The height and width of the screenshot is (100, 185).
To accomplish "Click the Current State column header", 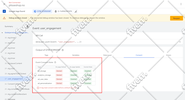I will tap(88, 67).
